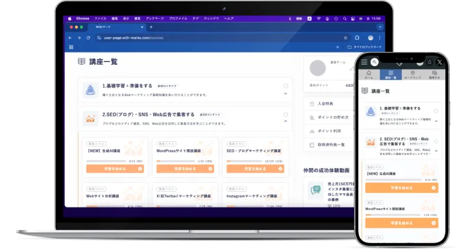Open the Chrome extensions puzzle icon
Image resolution: width=470 pixels, height=249 pixels.
[356, 38]
